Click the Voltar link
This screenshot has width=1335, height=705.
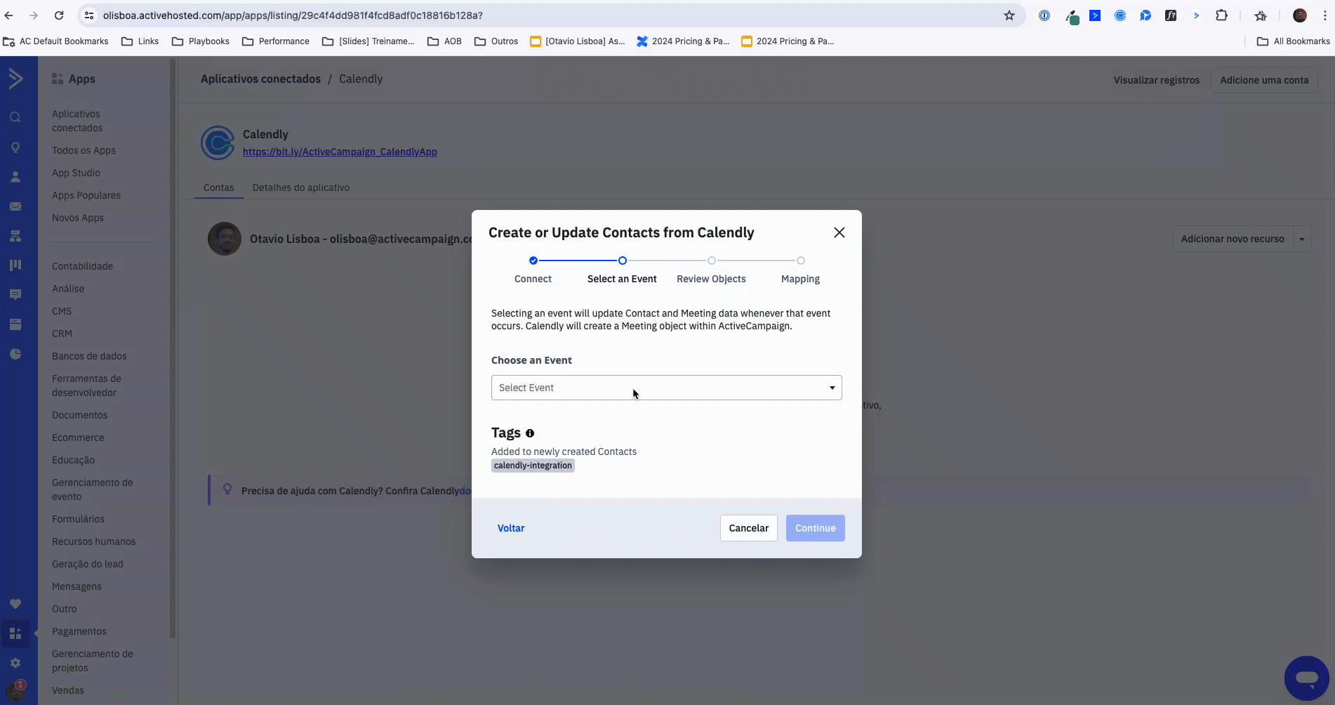(510, 528)
